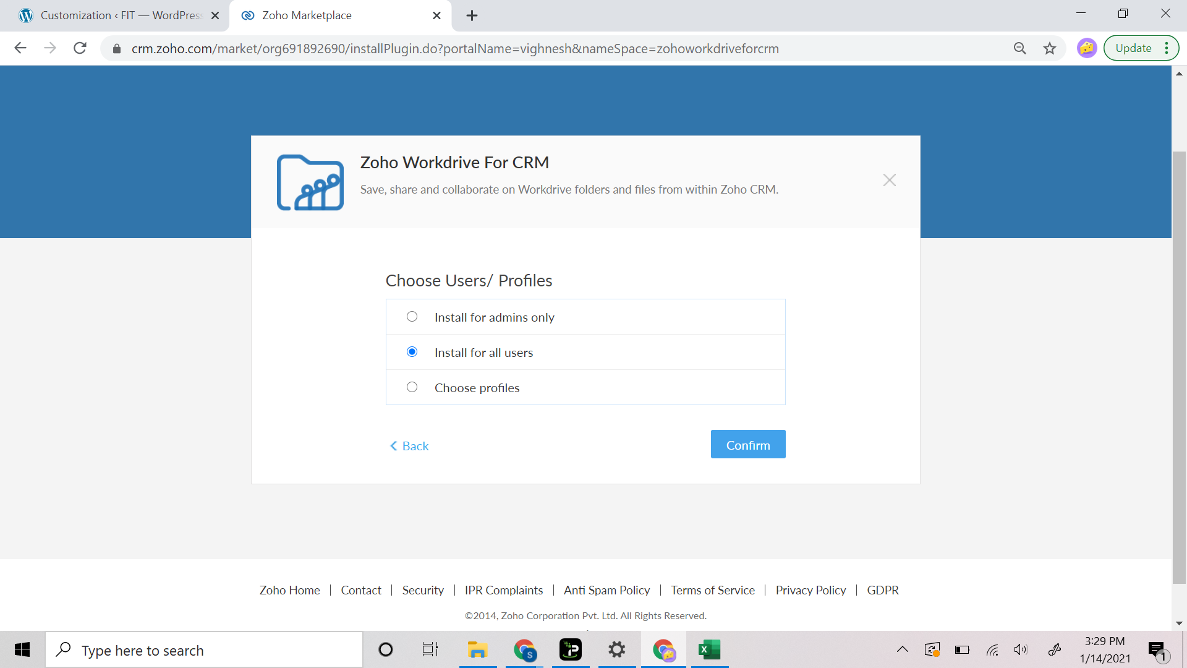
Task: Select Install for all users
Action: click(x=412, y=352)
